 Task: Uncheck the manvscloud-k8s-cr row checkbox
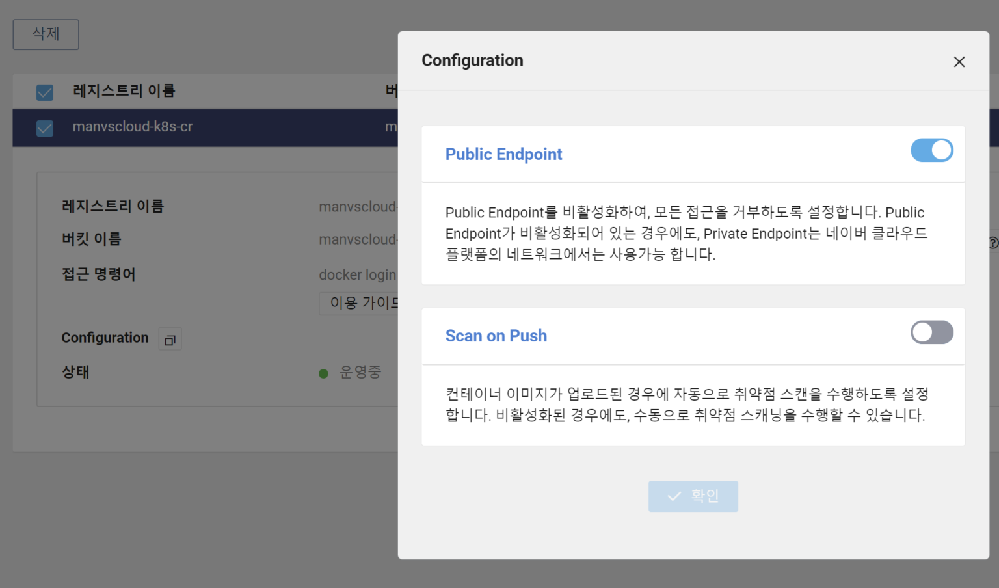(44, 127)
